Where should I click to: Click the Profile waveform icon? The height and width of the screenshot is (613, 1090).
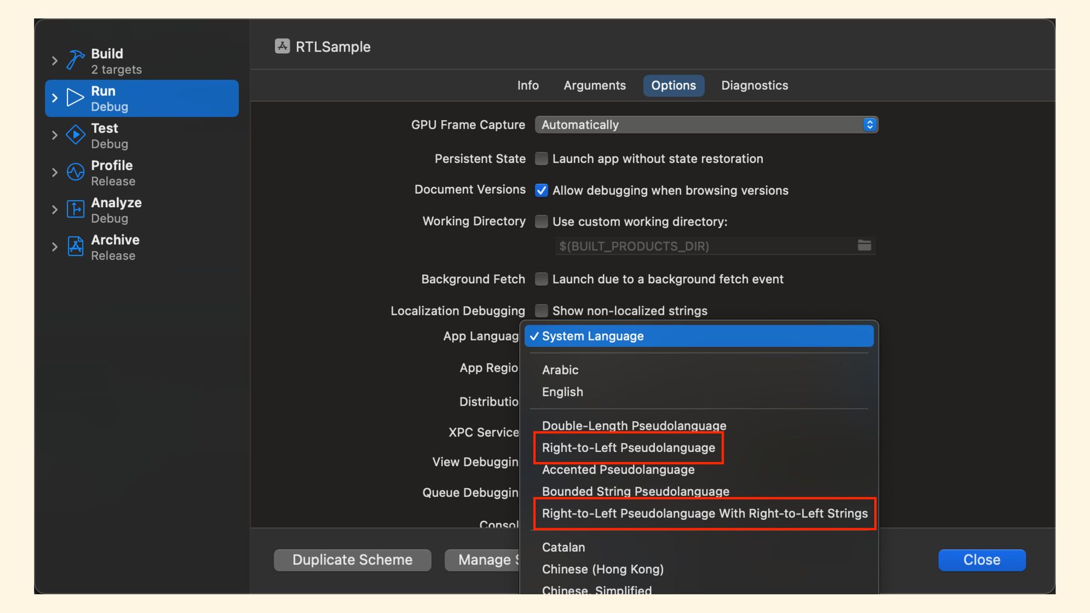75,172
